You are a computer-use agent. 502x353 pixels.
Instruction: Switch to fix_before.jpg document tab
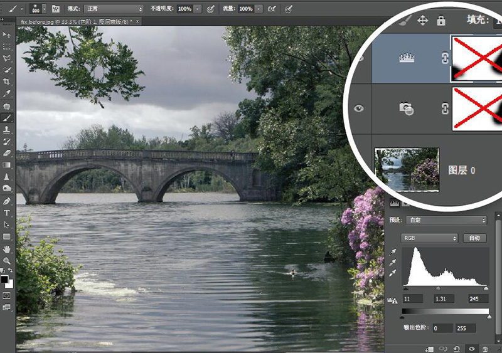click(76, 21)
